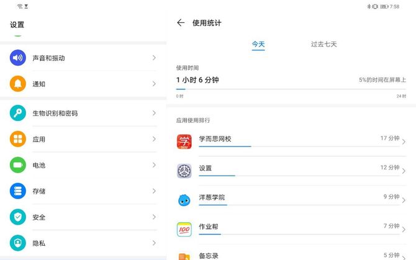Image resolution: width=416 pixels, height=260 pixels.
Task: Open the 声音和振动 speaker icon
Action: 18,58
